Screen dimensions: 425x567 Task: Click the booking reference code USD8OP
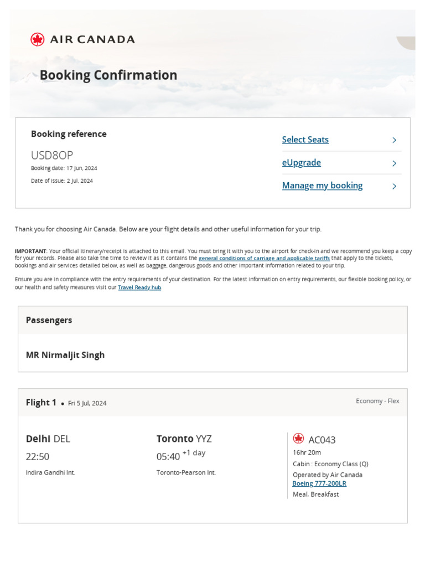pos(52,155)
